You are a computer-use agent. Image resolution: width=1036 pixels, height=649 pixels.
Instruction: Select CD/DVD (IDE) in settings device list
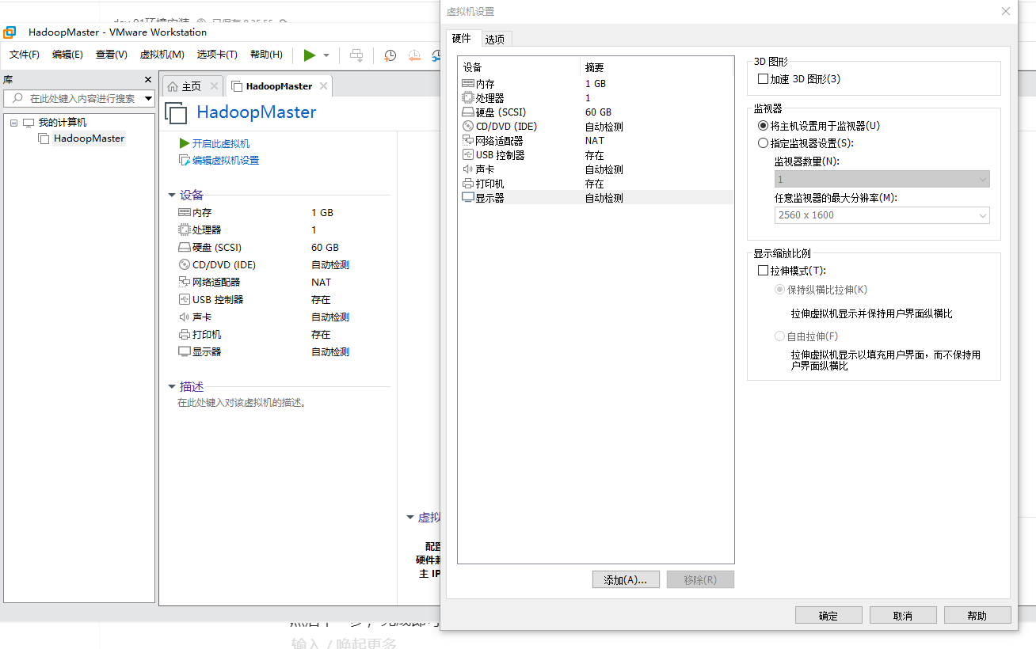[596, 127]
